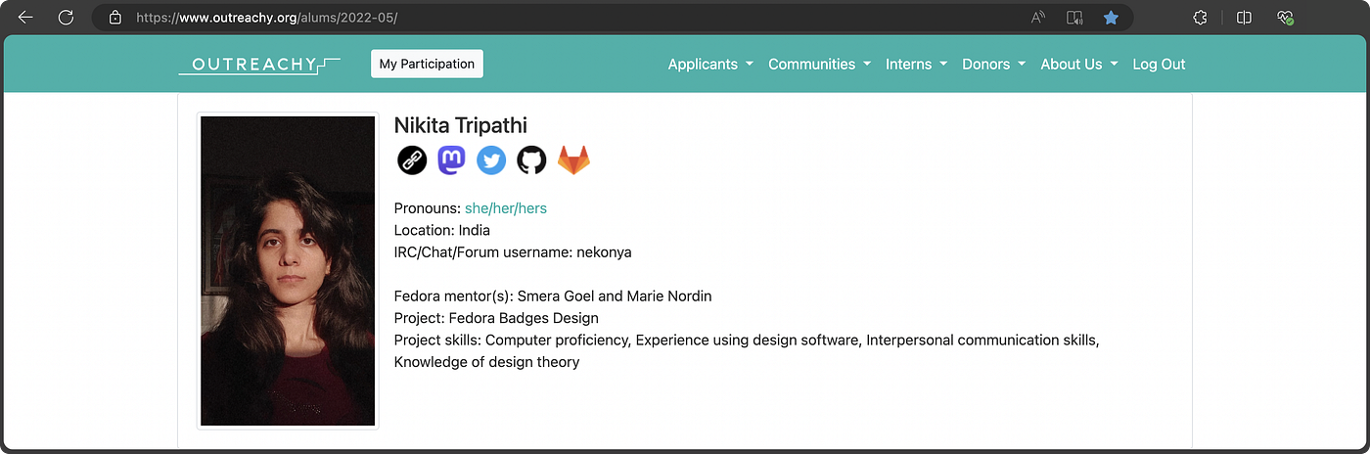Open the Twitter profile icon

(491, 160)
